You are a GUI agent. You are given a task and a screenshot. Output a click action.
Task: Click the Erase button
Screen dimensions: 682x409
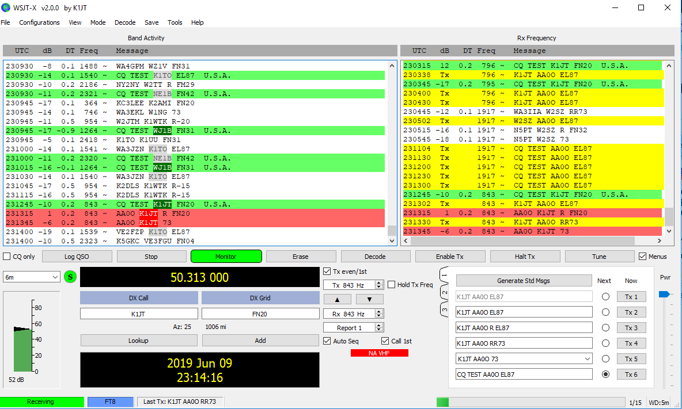pos(301,257)
